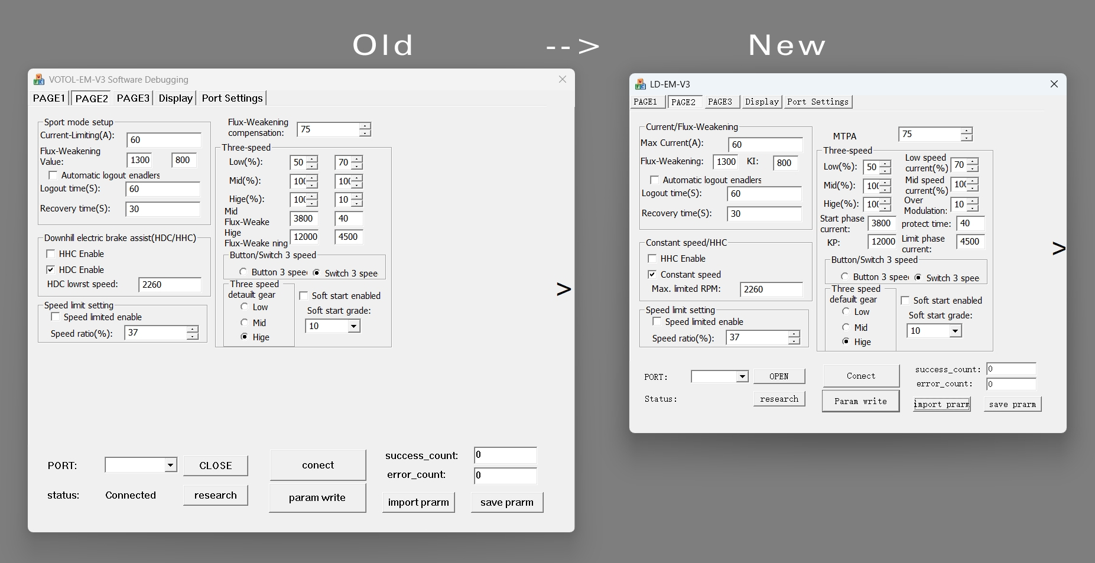Click research button in VOTOL window
The height and width of the screenshot is (563, 1095).
click(215, 495)
